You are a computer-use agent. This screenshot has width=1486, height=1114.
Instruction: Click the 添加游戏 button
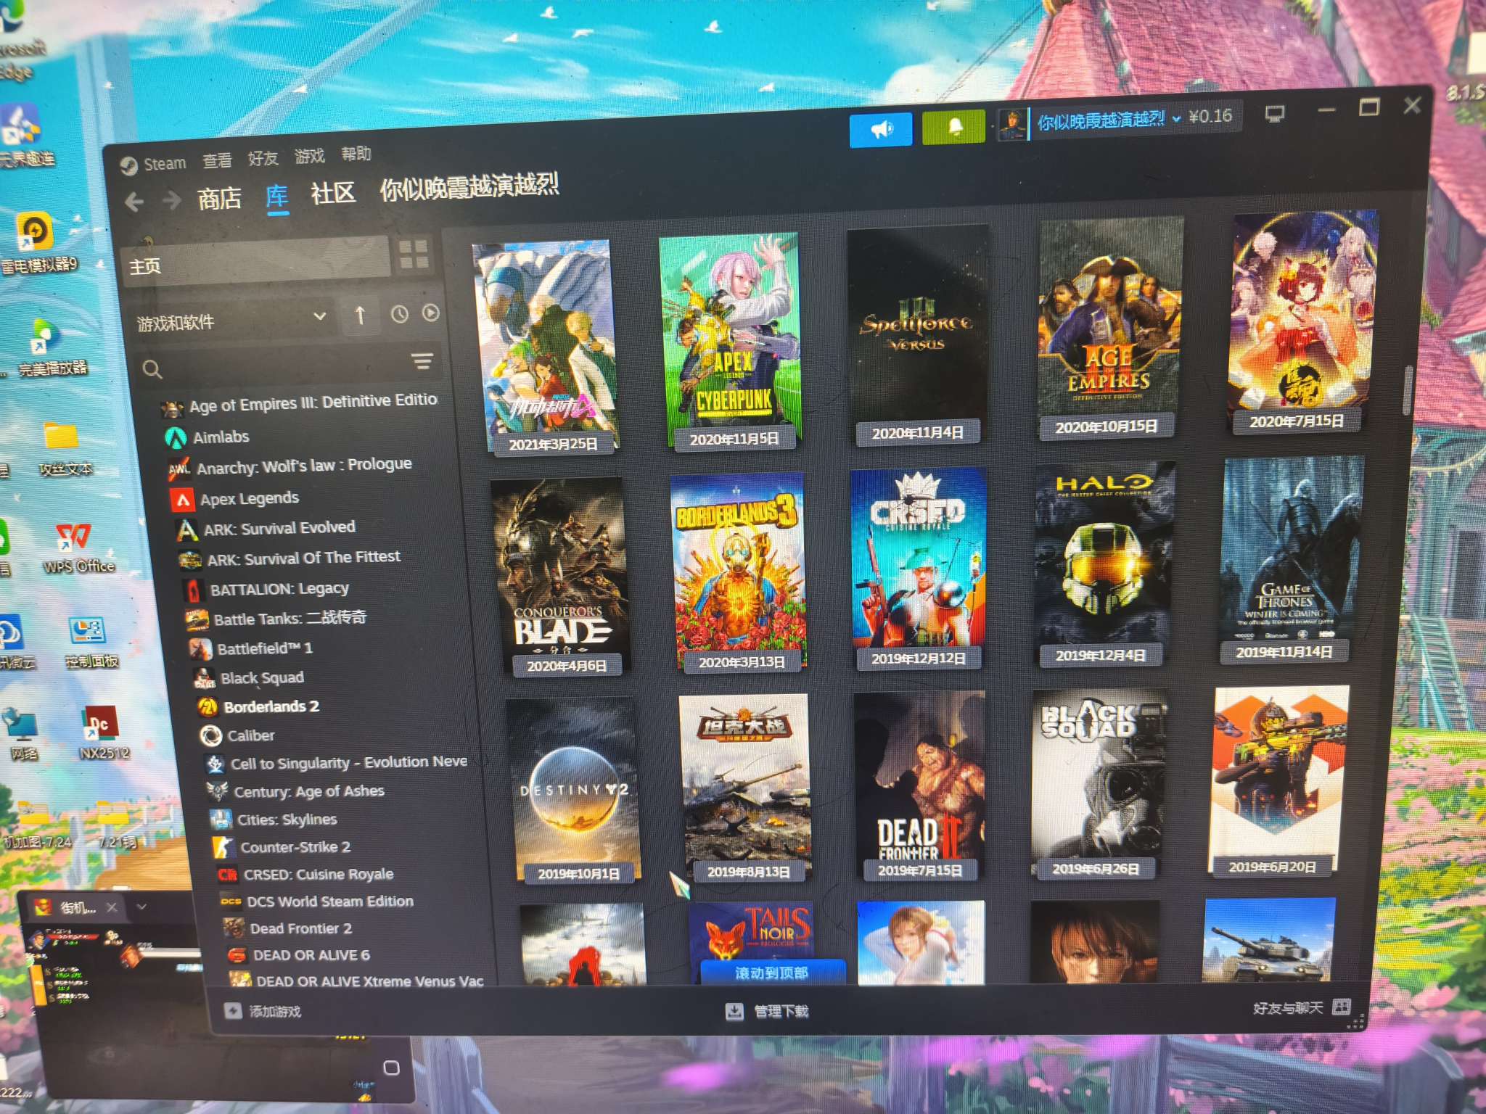(x=264, y=1011)
